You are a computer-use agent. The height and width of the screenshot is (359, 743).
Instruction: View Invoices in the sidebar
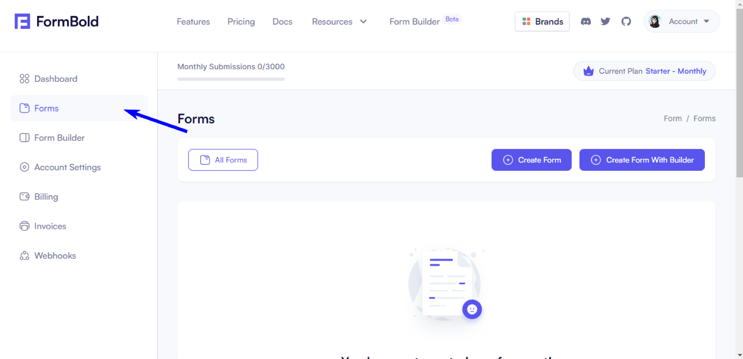79,226
